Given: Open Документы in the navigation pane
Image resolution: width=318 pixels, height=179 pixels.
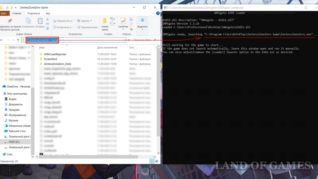Looking at the screenshot, I should click(x=16, y=104).
